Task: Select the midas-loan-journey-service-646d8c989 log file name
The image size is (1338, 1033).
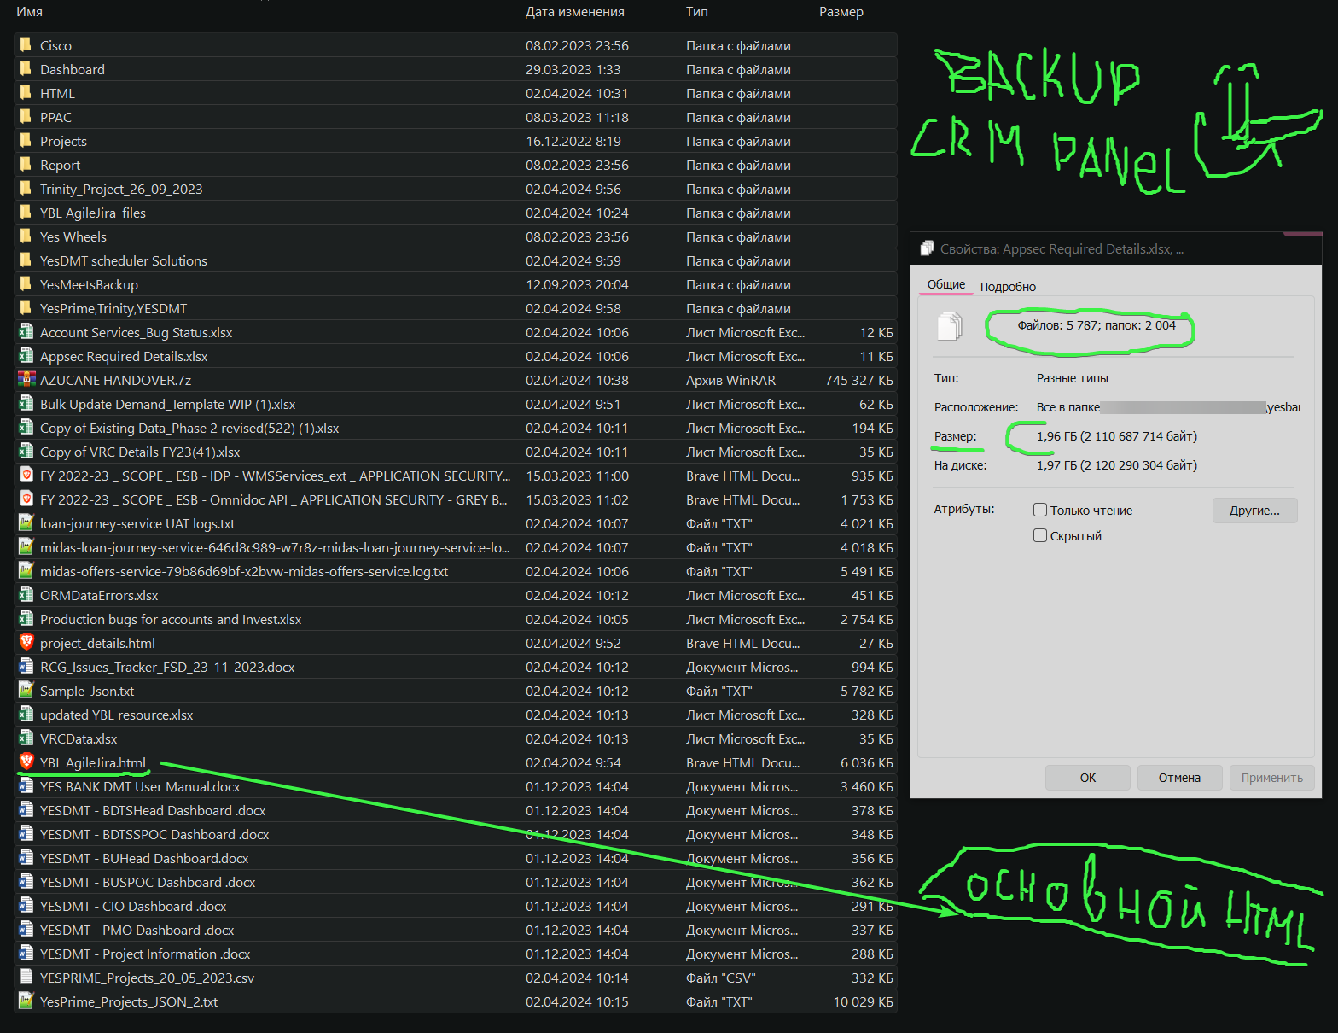Action: coord(275,547)
